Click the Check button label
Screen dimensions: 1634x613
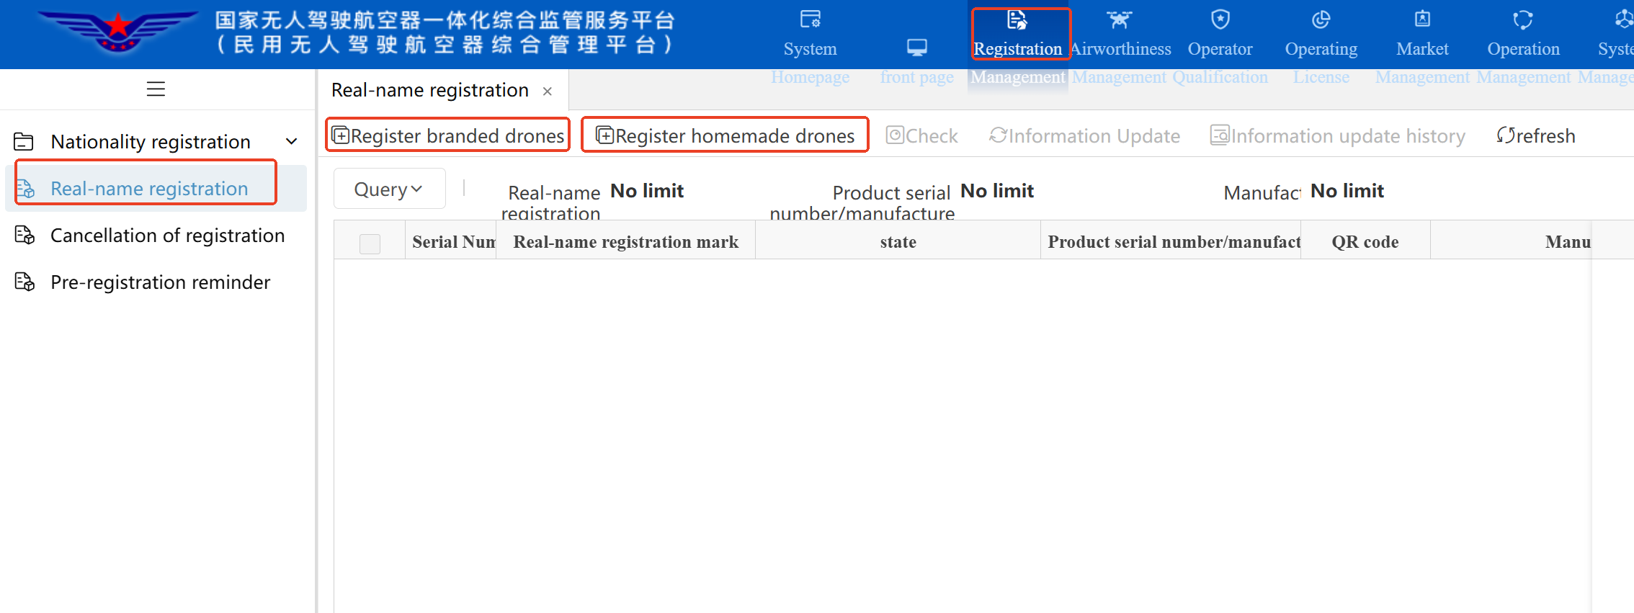pyautogui.click(x=932, y=136)
